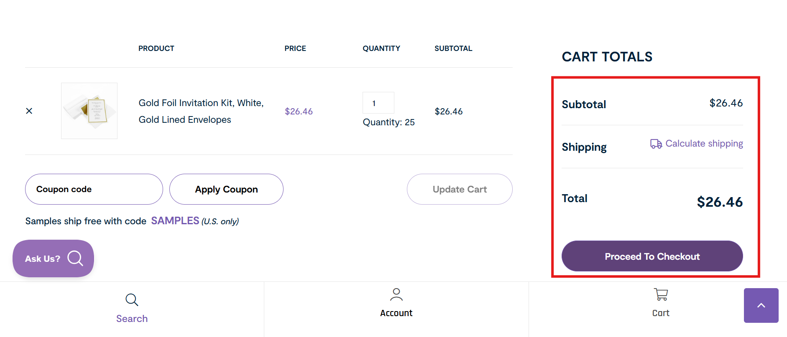
Task: Select the quantity input box
Action: pos(378,103)
